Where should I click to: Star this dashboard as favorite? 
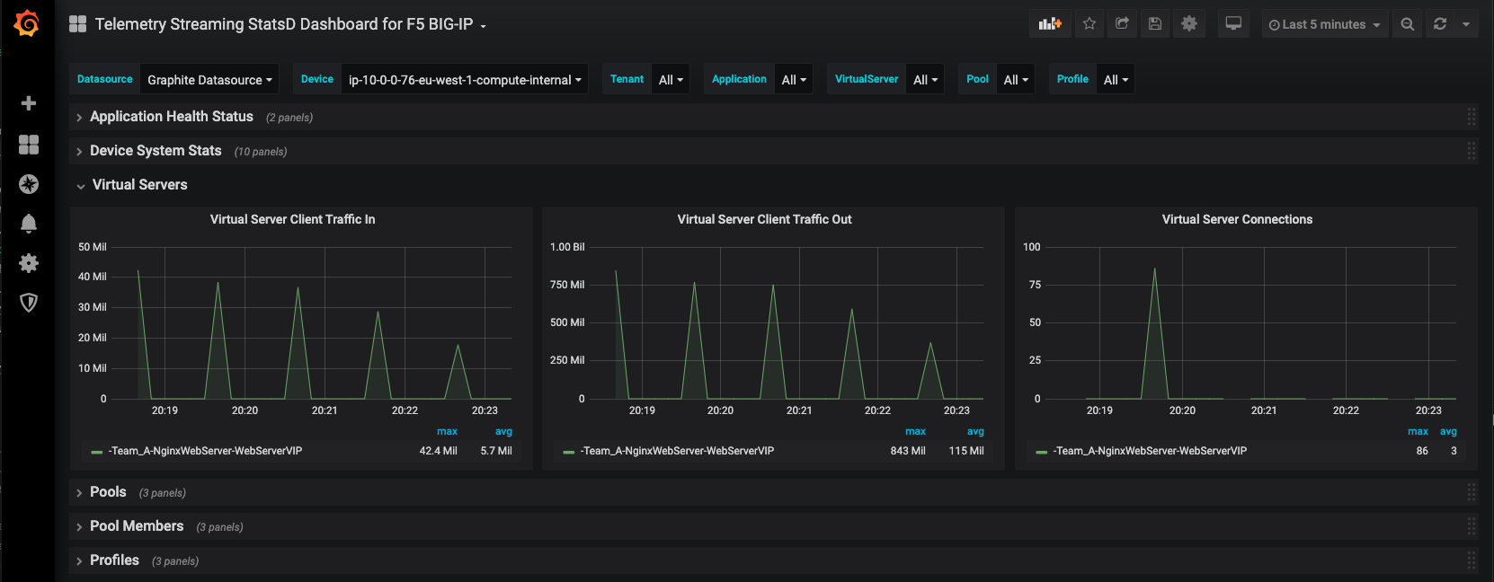pyautogui.click(x=1089, y=24)
